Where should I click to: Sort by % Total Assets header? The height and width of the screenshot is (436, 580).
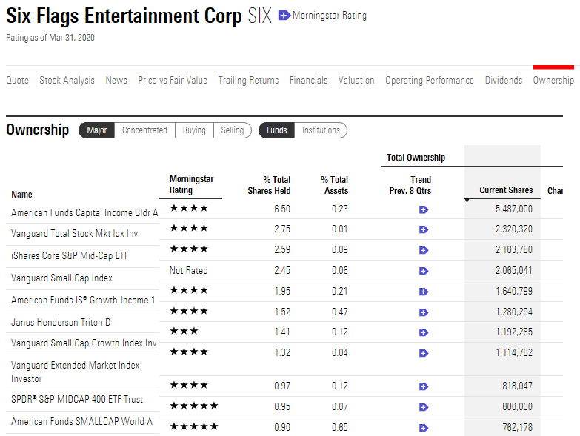pyautogui.click(x=334, y=185)
